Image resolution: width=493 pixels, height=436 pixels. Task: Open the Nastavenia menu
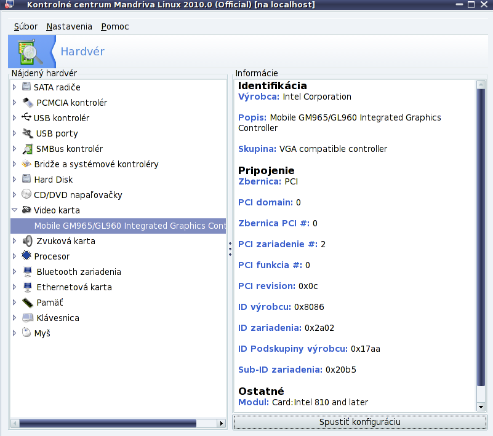(69, 26)
